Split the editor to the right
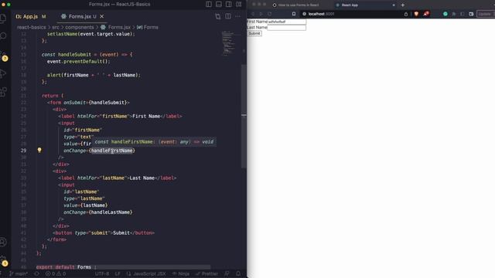 pyautogui.click(x=228, y=16)
